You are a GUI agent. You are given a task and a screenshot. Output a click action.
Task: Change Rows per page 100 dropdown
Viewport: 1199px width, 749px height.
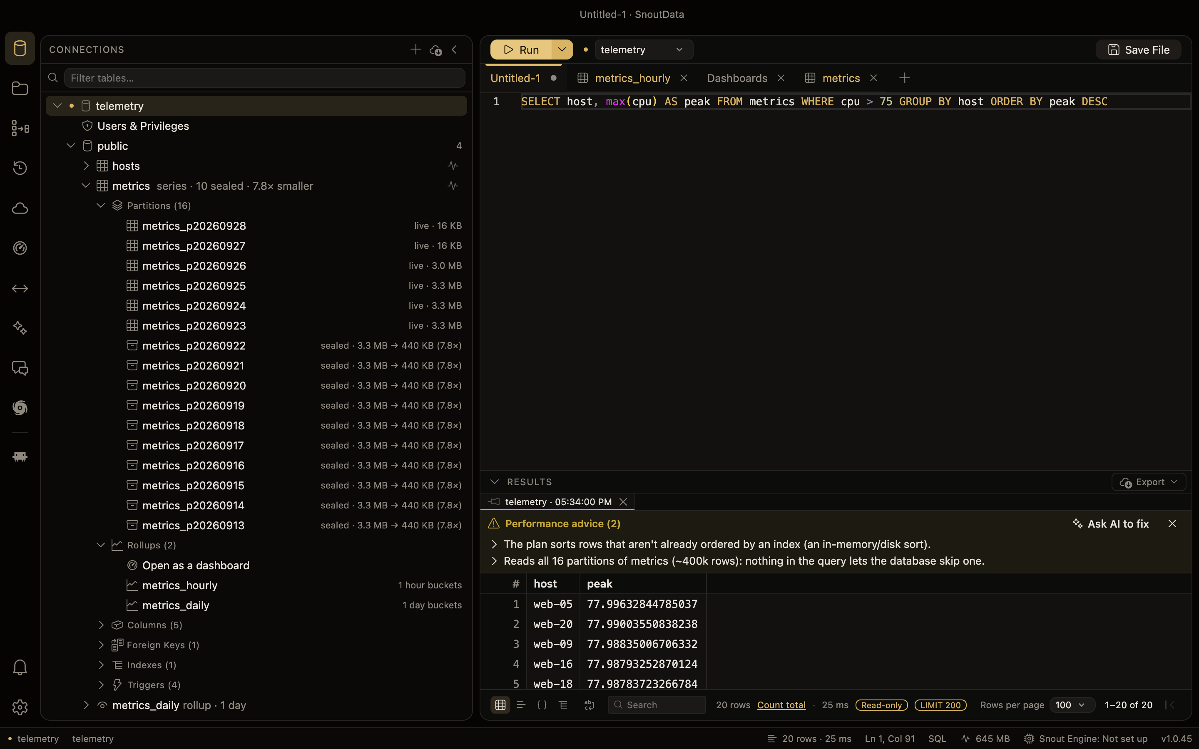coord(1071,704)
